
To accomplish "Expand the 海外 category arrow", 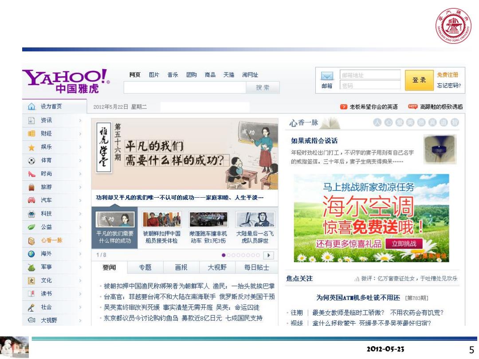I will 80,254.
